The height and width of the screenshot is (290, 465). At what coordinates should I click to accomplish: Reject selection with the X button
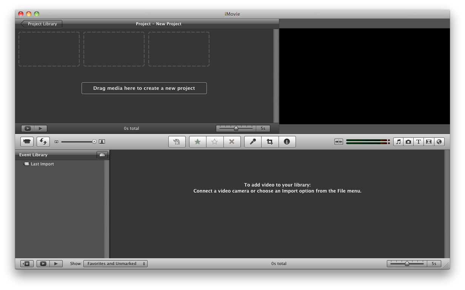point(232,142)
